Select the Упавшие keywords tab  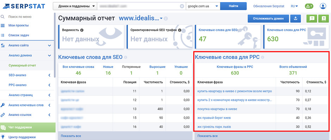coord(181,67)
